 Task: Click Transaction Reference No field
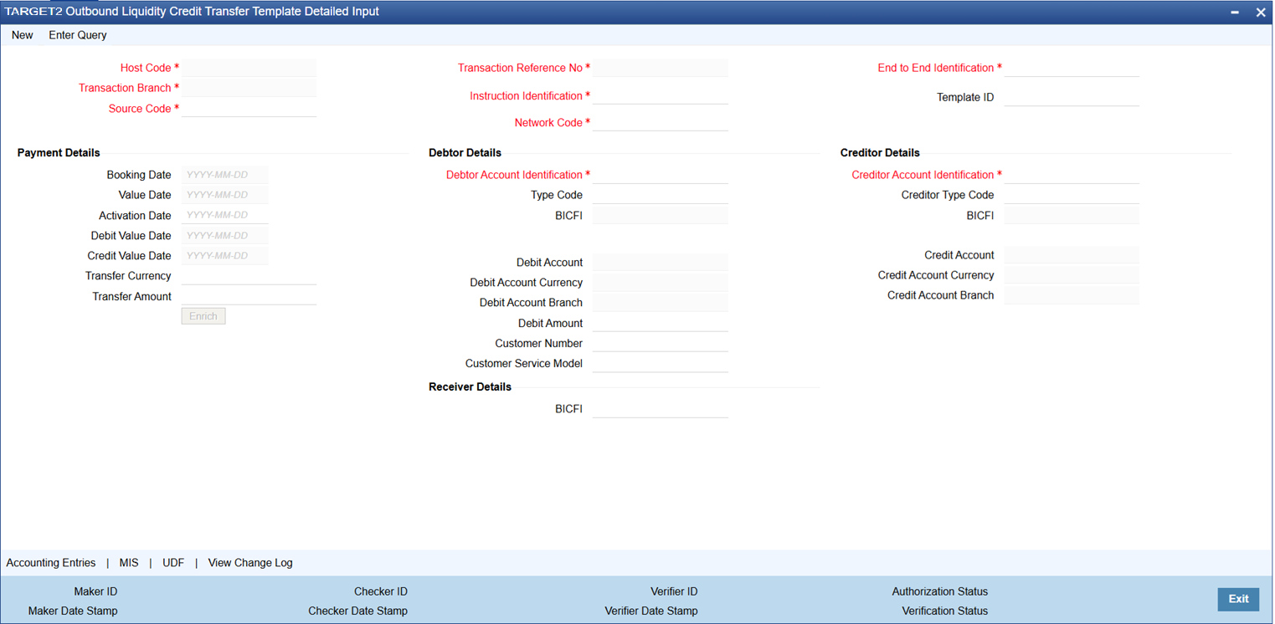[661, 68]
